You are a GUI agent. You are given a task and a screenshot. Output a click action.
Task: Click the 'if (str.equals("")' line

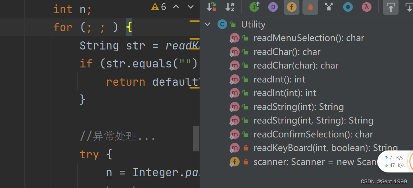[139, 64]
